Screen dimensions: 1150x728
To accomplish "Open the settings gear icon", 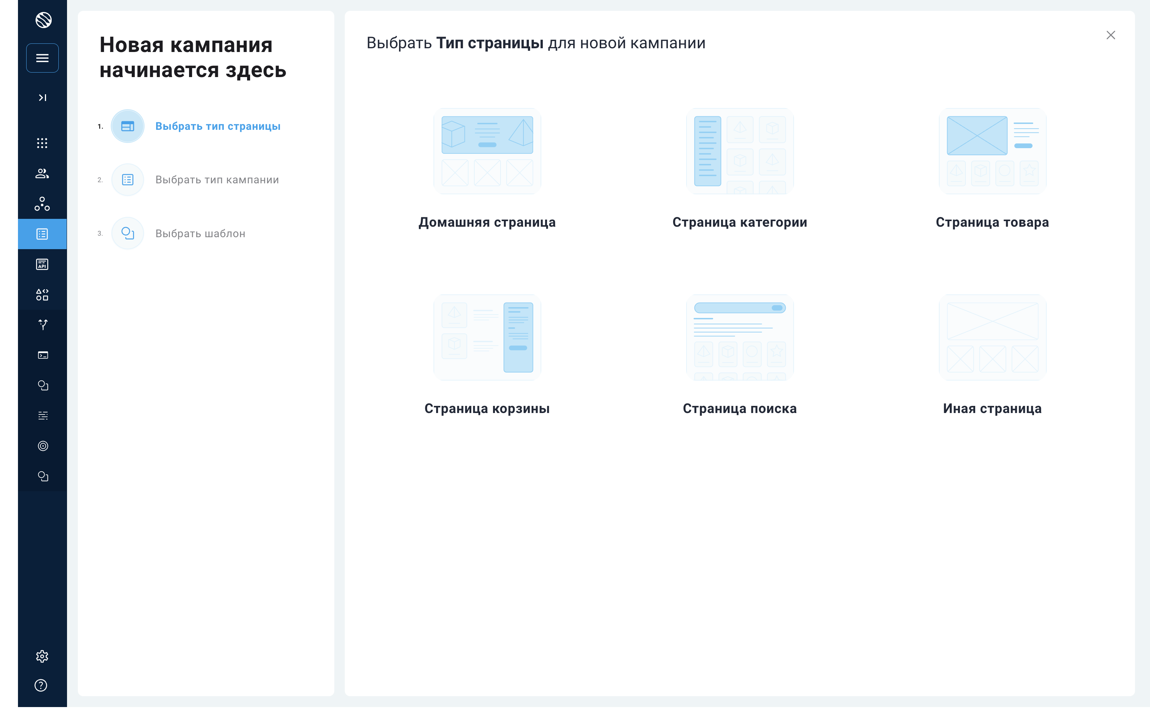I will point(42,657).
